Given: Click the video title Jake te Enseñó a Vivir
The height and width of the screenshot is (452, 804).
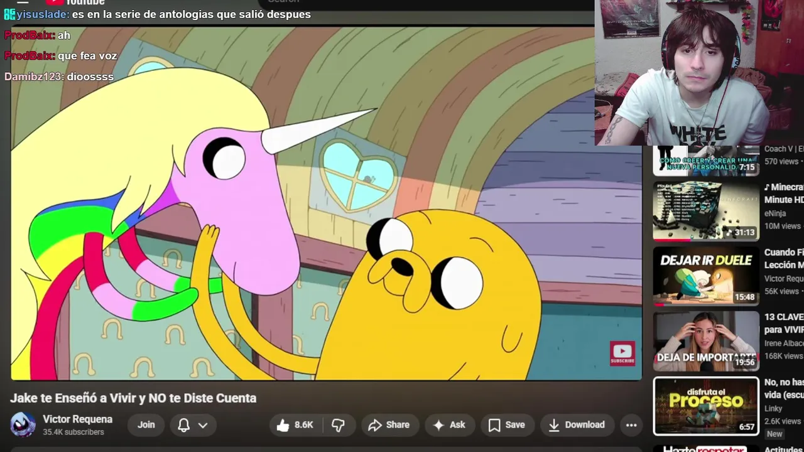Looking at the screenshot, I should click(133, 398).
